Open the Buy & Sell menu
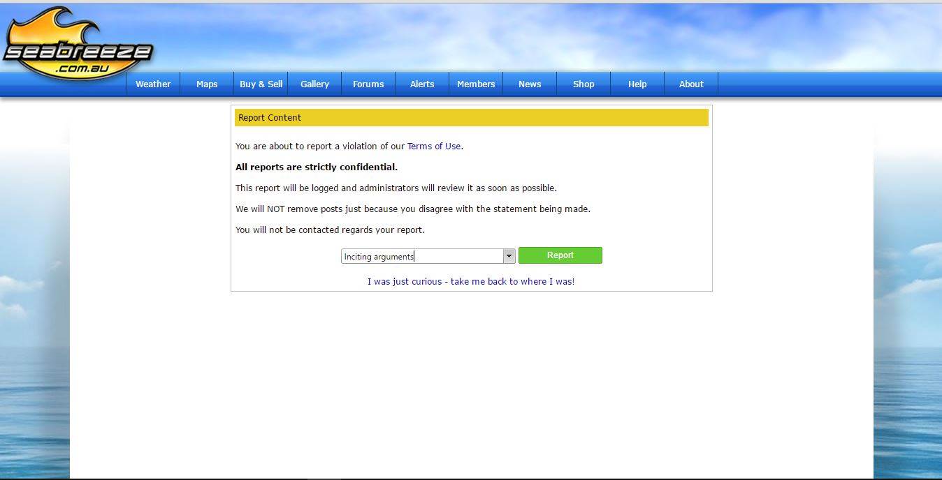The image size is (942, 480). click(261, 84)
